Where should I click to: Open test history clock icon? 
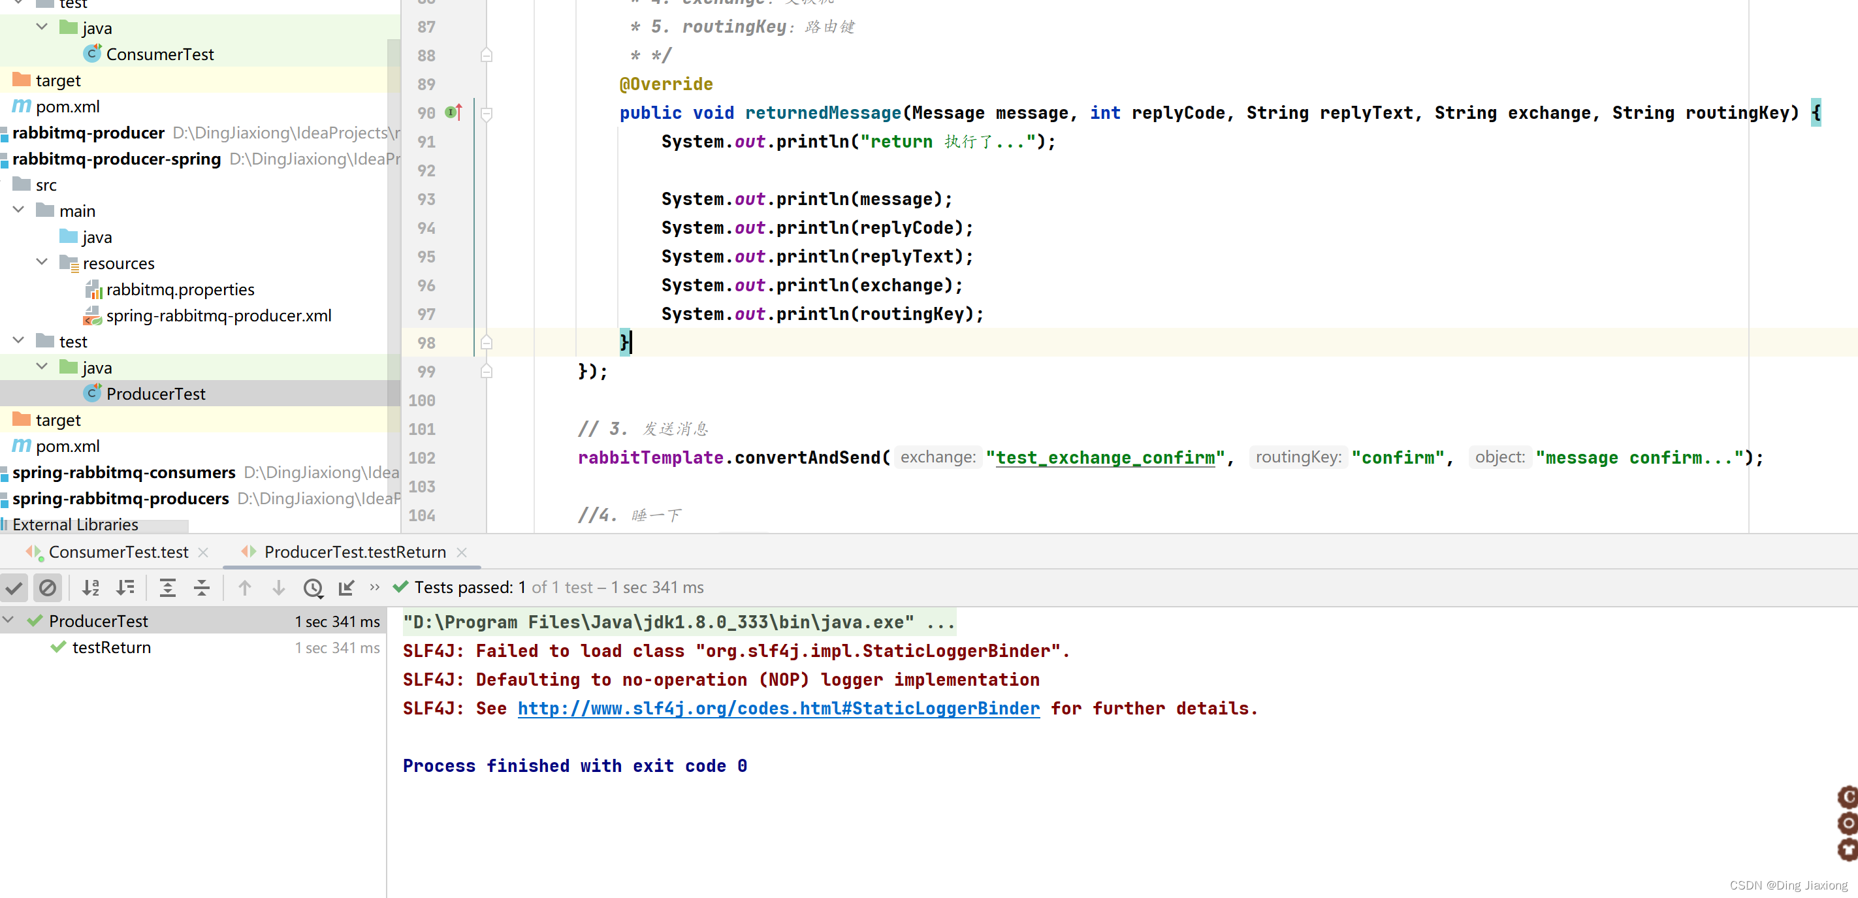(313, 588)
